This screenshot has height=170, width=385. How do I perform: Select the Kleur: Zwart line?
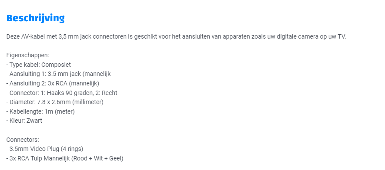click(24, 121)
